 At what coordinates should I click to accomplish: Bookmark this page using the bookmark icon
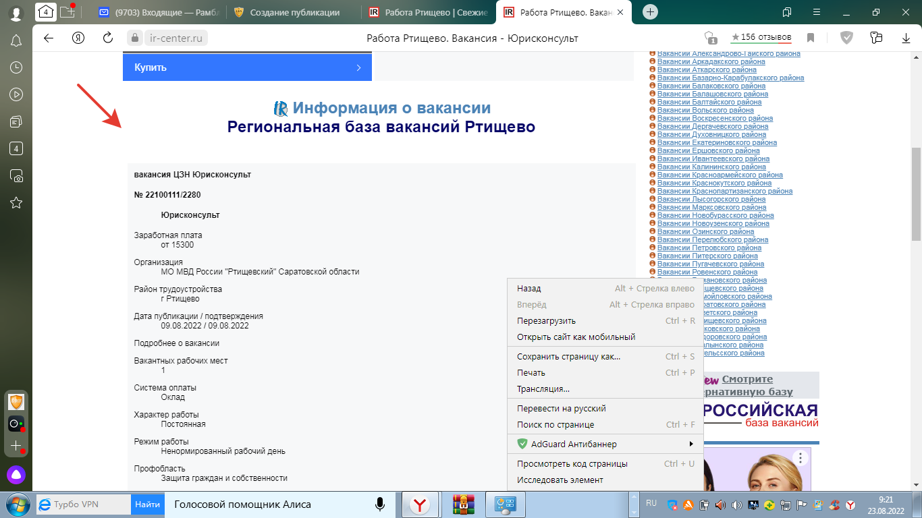point(811,38)
